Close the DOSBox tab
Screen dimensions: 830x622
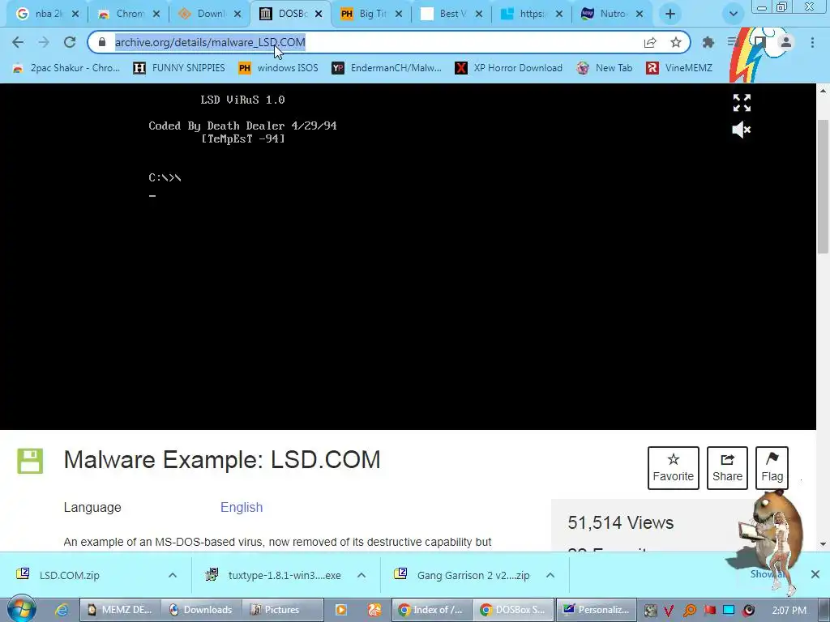319,15
